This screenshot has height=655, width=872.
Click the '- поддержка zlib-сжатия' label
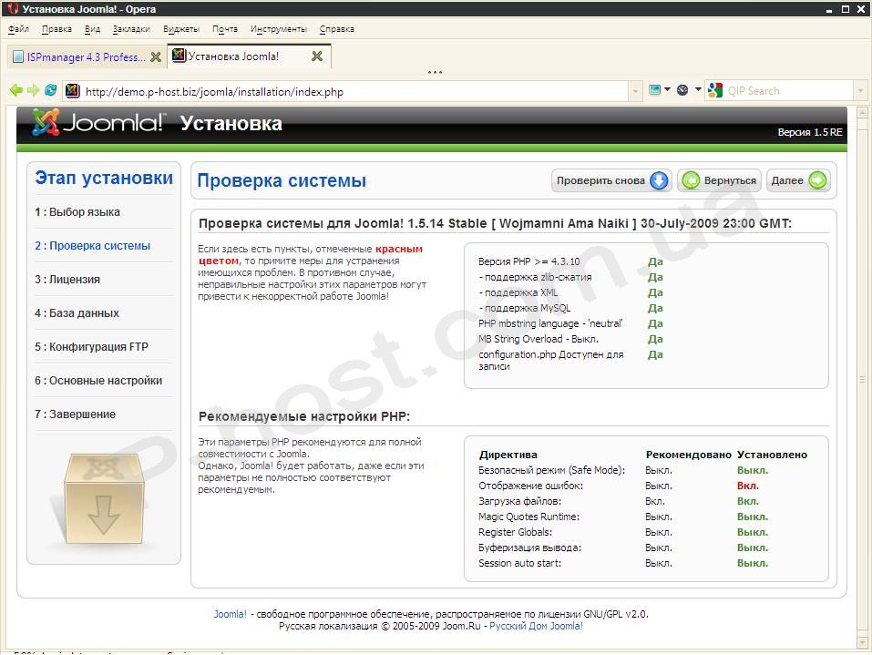[x=535, y=277]
